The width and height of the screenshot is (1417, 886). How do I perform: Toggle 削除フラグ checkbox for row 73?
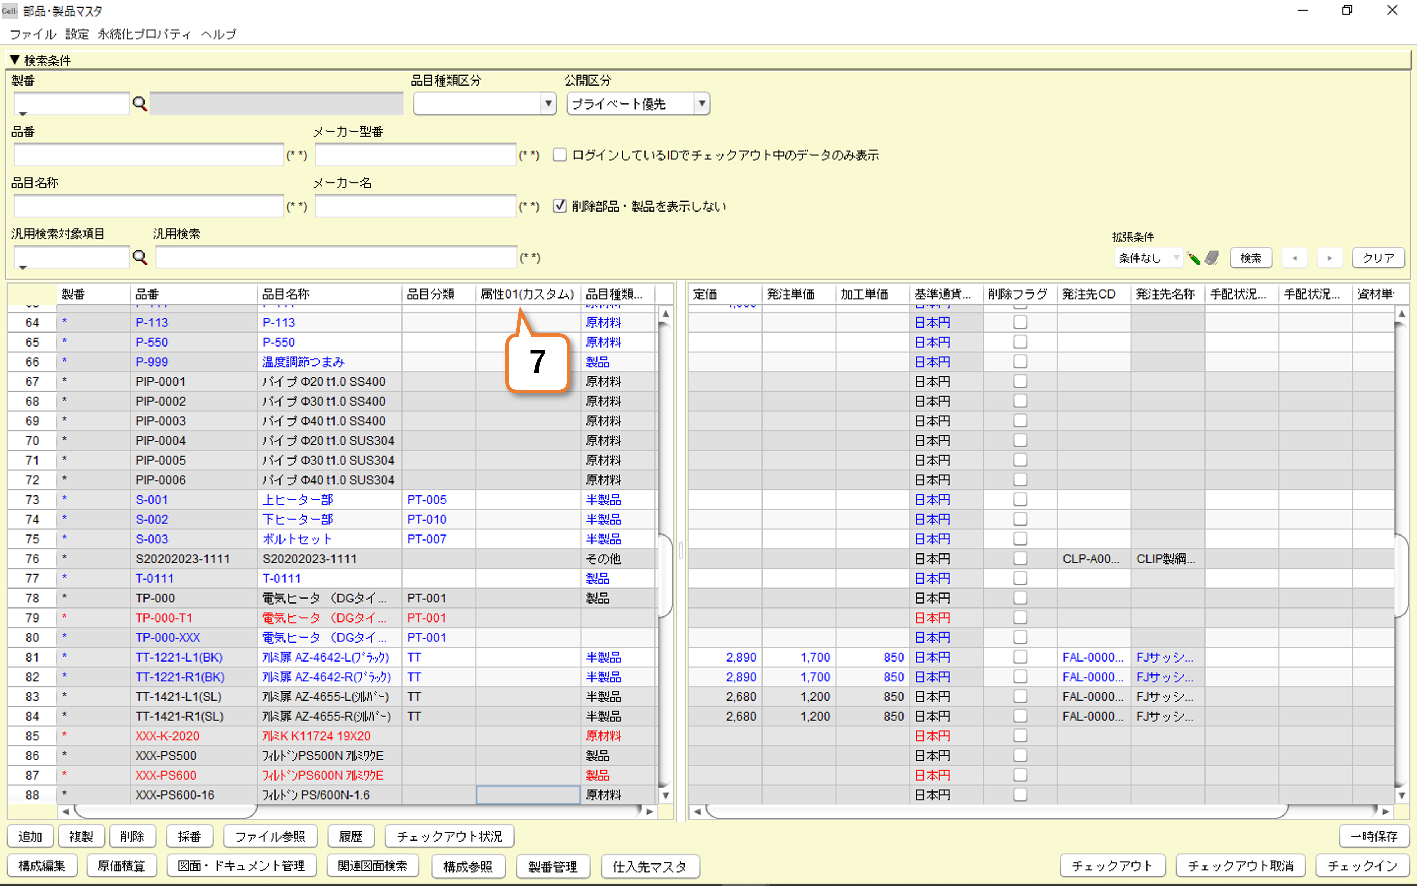[x=1020, y=499]
